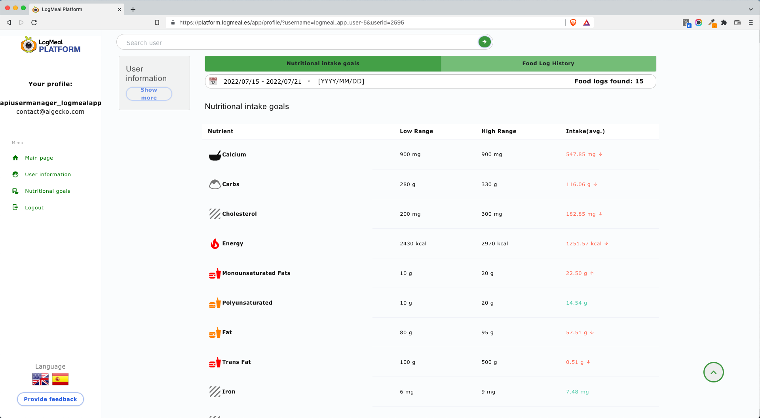Click the LogMeal Platform logo
760x418 pixels.
tap(50, 45)
